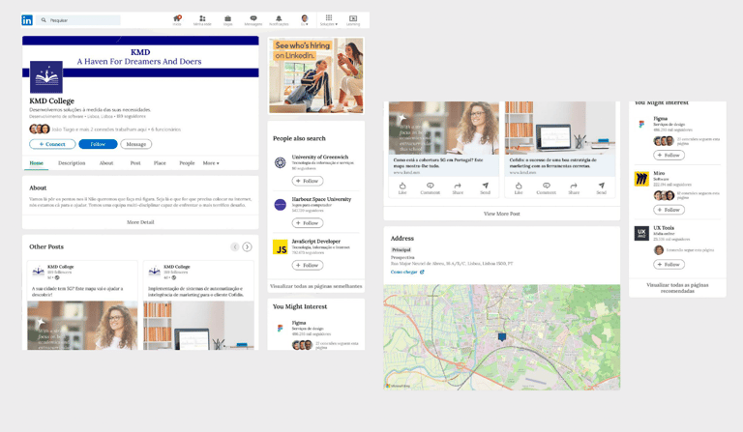Viewport: 743px width, 432px height.
Task: Open Visualizar todas as páginas recomendadas
Action: [x=677, y=288]
